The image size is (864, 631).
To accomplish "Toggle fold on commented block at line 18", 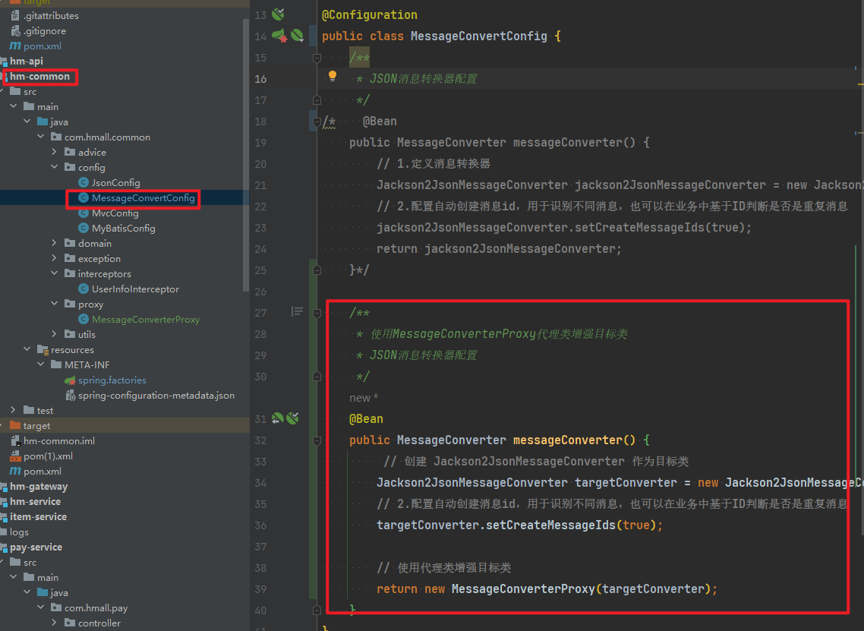I will click(x=317, y=121).
